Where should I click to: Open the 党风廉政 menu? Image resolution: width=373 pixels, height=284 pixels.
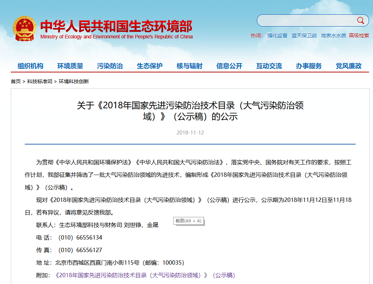coord(349,66)
